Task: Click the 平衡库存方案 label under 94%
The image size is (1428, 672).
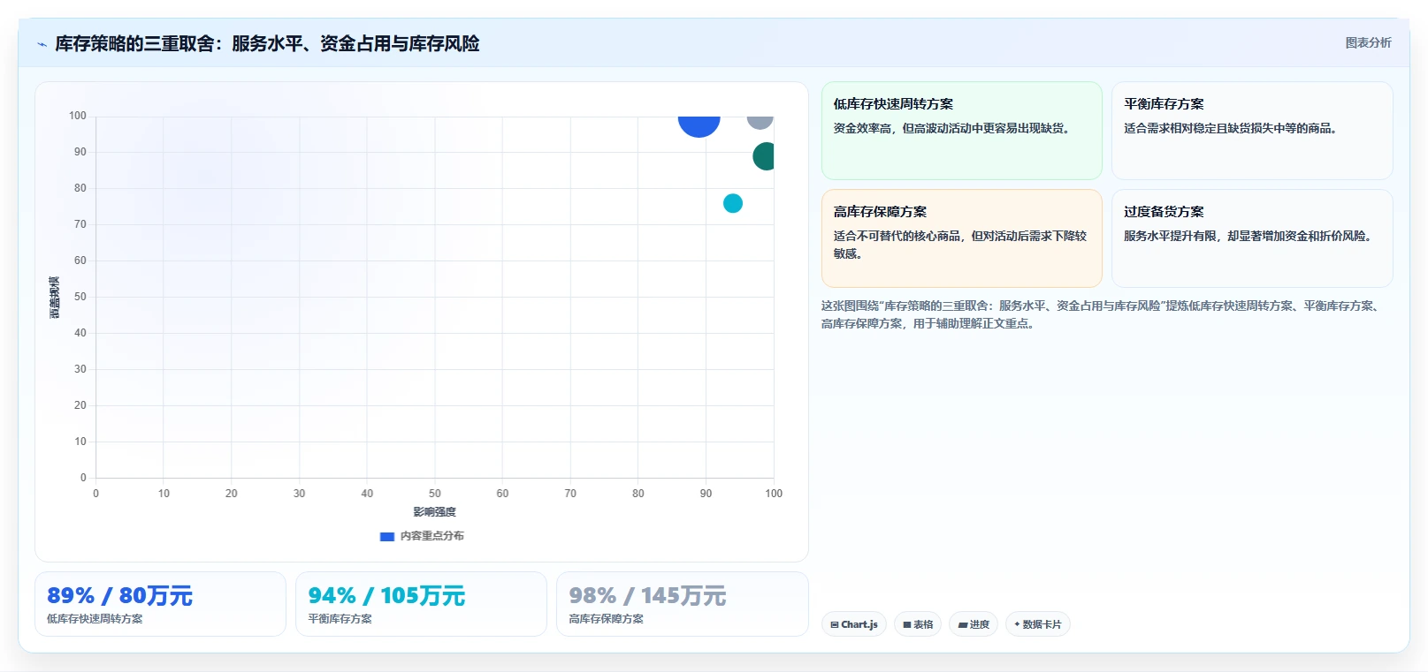Action: pyautogui.click(x=340, y=619)
